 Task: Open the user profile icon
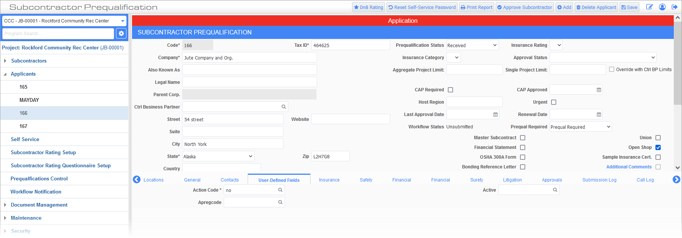662,7
